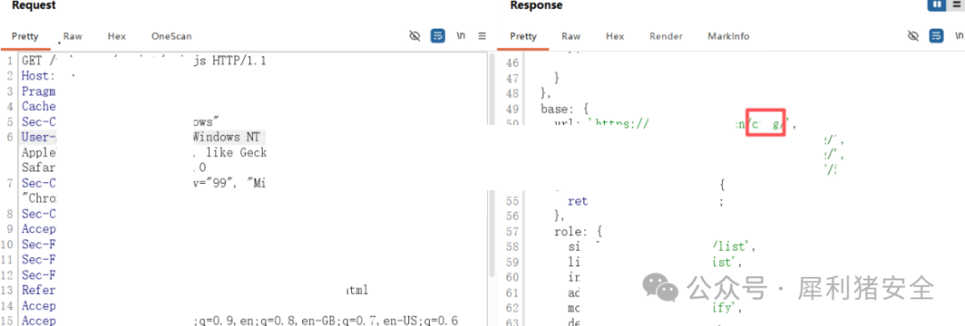Open the OneScan tab in Request
The image size is (965, 326).
tap(172, 37)
